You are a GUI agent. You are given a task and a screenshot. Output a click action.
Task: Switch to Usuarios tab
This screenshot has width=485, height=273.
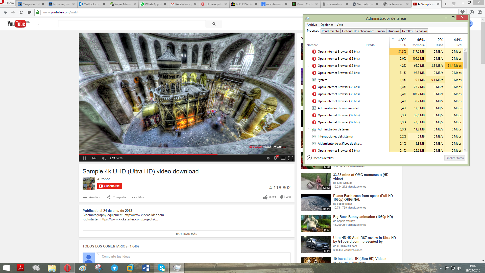(x=393, y=31)
